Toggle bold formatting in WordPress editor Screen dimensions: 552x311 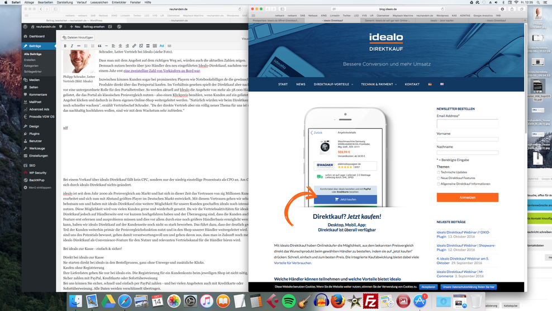pyautogui.click(x=65, y=46)
